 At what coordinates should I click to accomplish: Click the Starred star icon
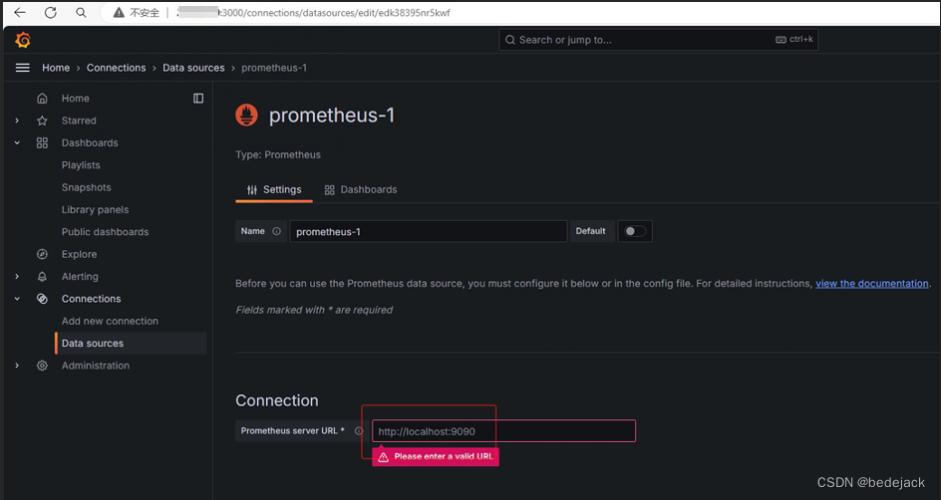(42, 121)
